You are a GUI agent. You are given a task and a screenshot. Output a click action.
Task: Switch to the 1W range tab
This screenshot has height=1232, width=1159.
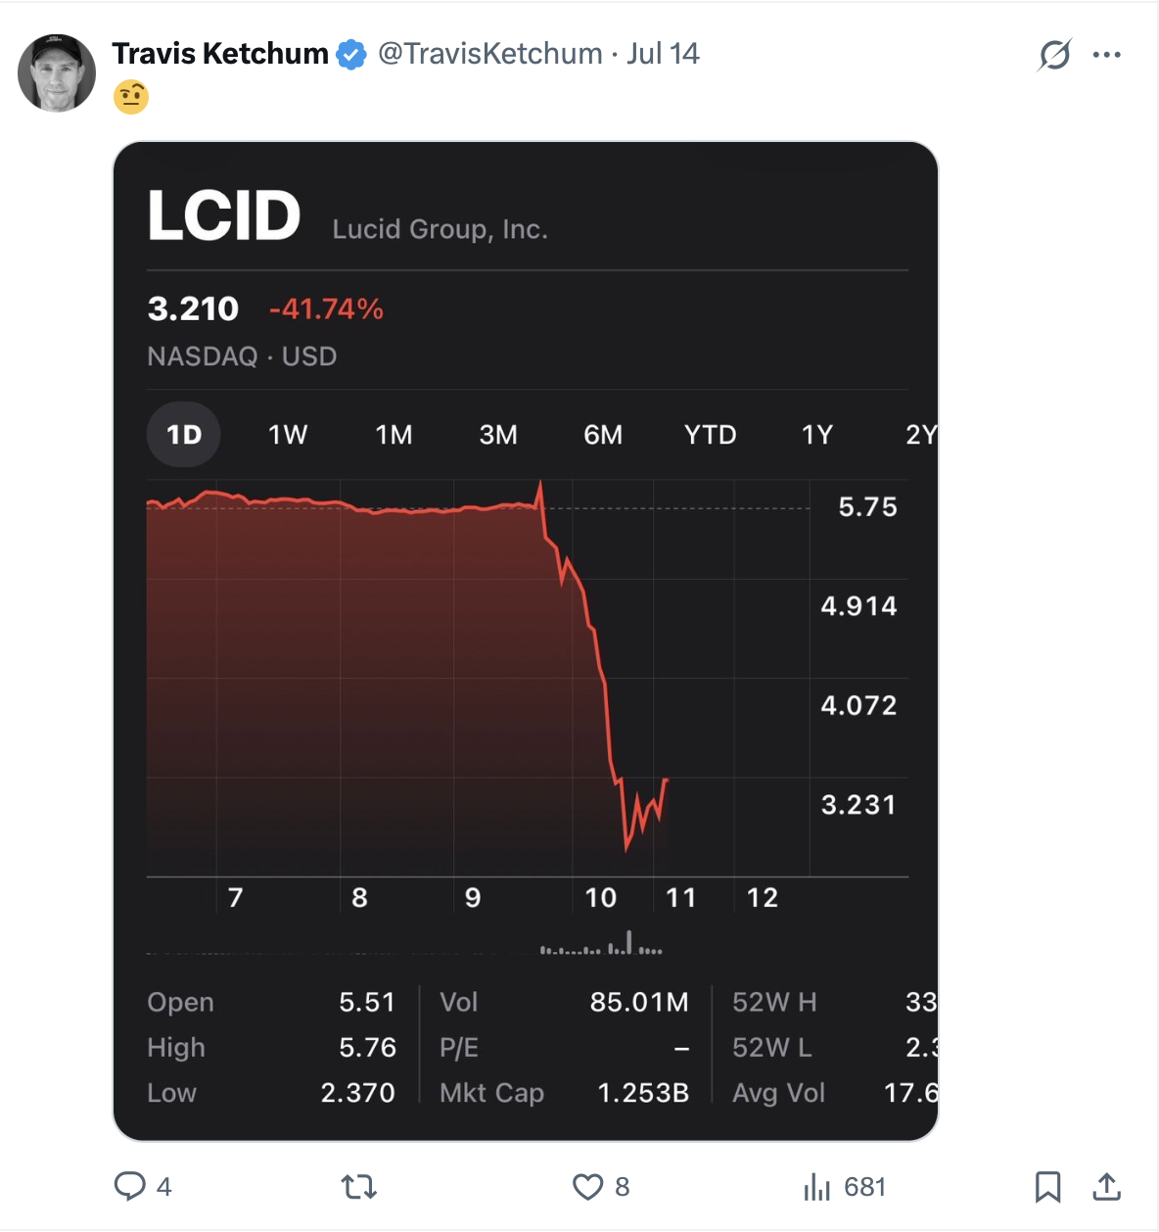(x=288, y=434)
